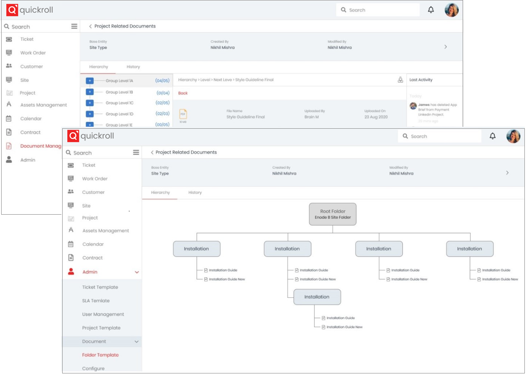The height and width of the screenshot is (375, 528).
Task: Switch to the History tab in the back window
Action: pos(133,67)
